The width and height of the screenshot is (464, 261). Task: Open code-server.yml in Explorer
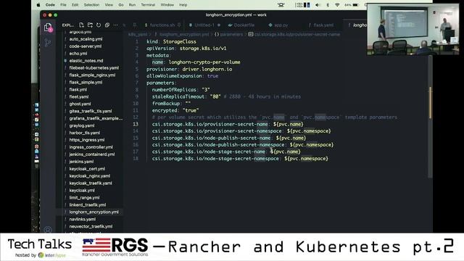(86, 46)
